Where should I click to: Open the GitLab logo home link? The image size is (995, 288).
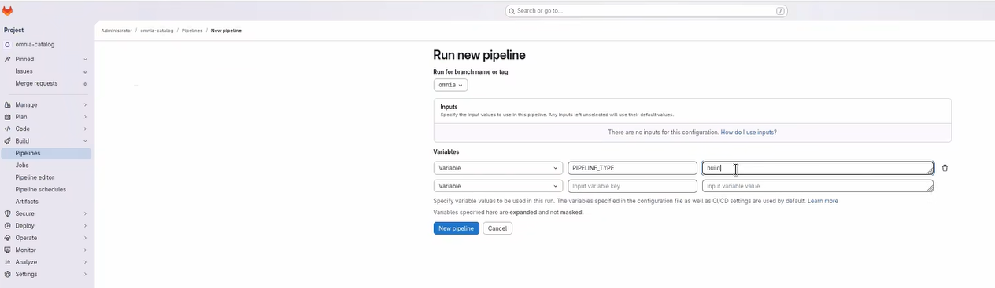8,11
